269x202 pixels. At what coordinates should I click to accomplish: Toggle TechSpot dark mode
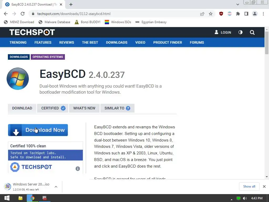241,32
